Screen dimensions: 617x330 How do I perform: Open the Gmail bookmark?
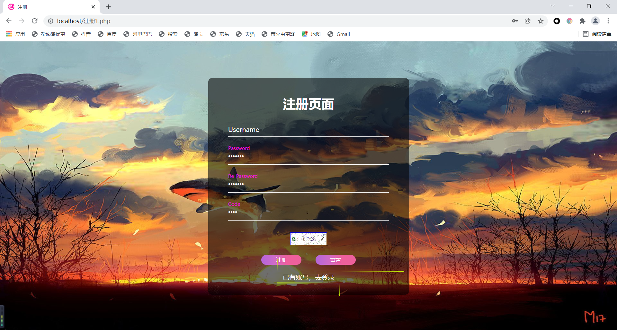pyautogui.click(x=338, y=34)
